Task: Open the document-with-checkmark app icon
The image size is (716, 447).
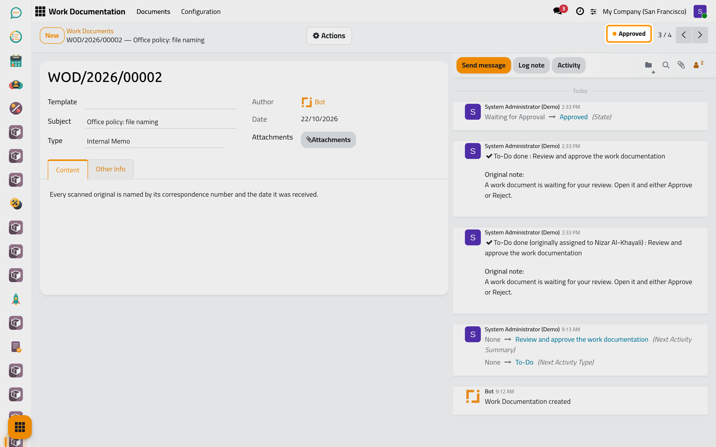Action: pyautogui.click(x=16, y=347)
